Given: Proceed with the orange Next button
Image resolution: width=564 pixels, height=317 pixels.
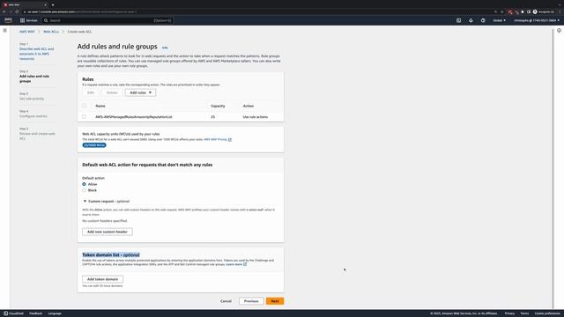Looking at the screenshot, I should (x=275, y=301).
